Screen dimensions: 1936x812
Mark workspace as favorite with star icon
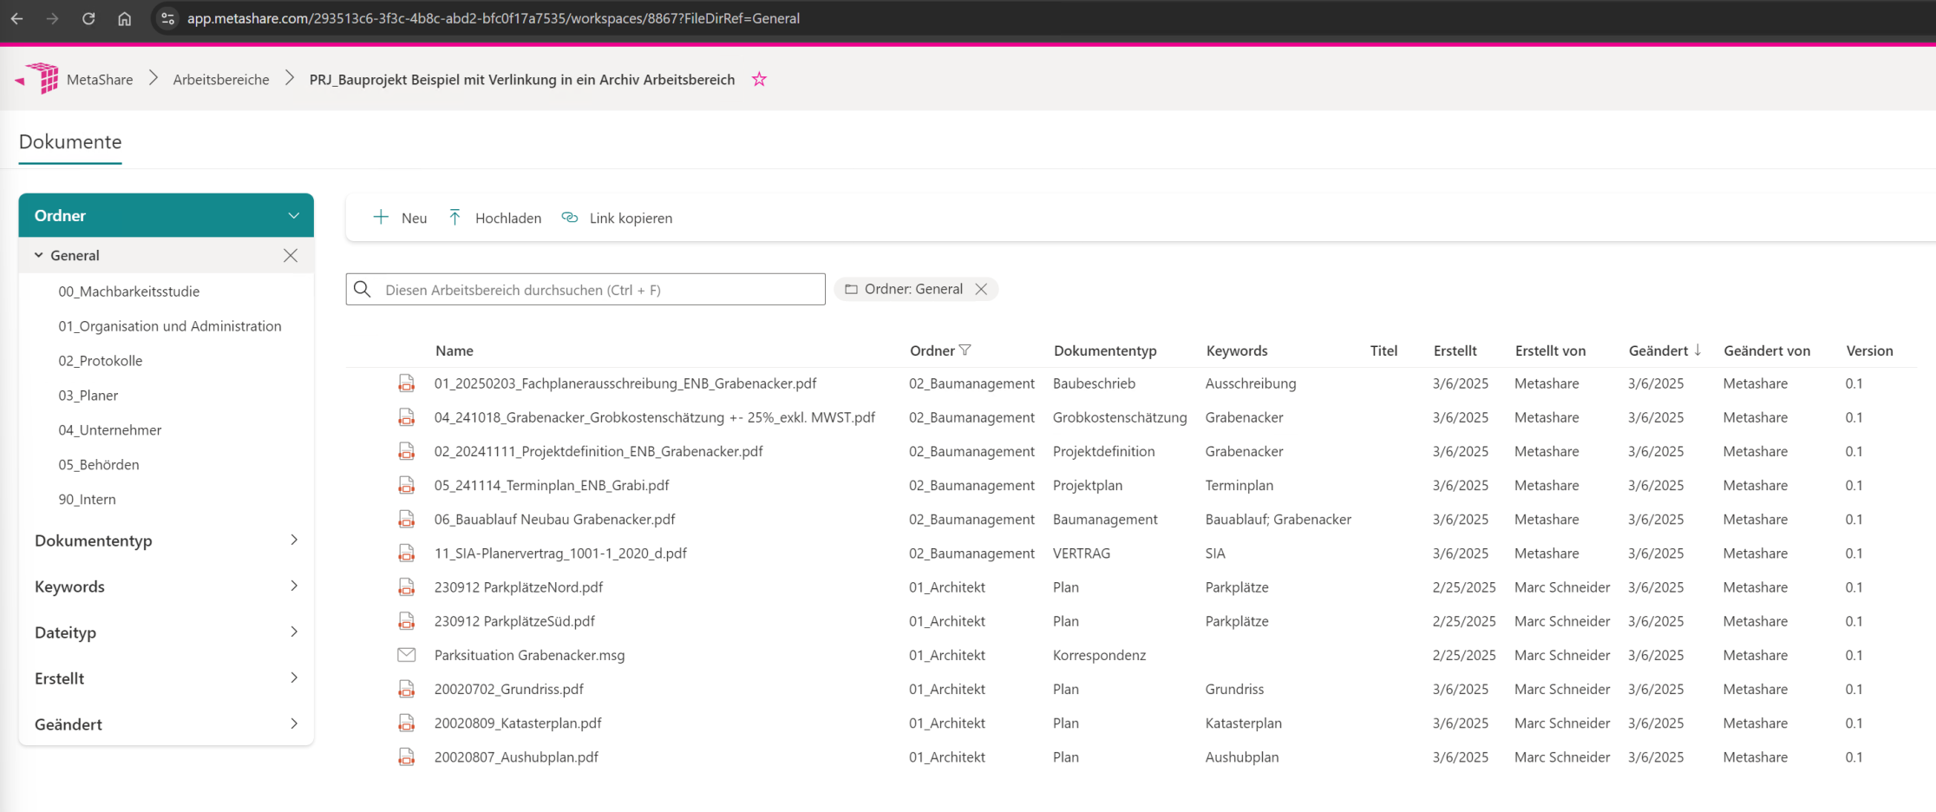[x=759, y=80]
